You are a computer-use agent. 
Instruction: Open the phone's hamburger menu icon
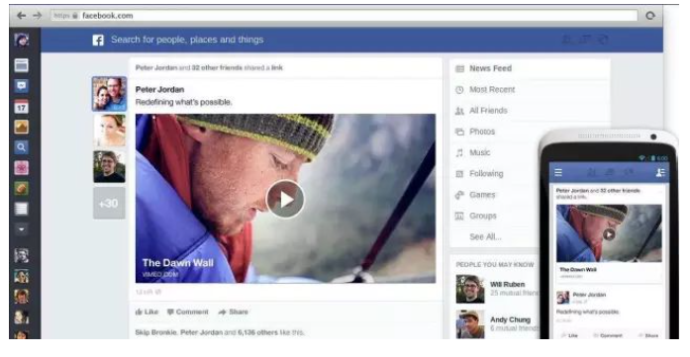click(558, 172)
